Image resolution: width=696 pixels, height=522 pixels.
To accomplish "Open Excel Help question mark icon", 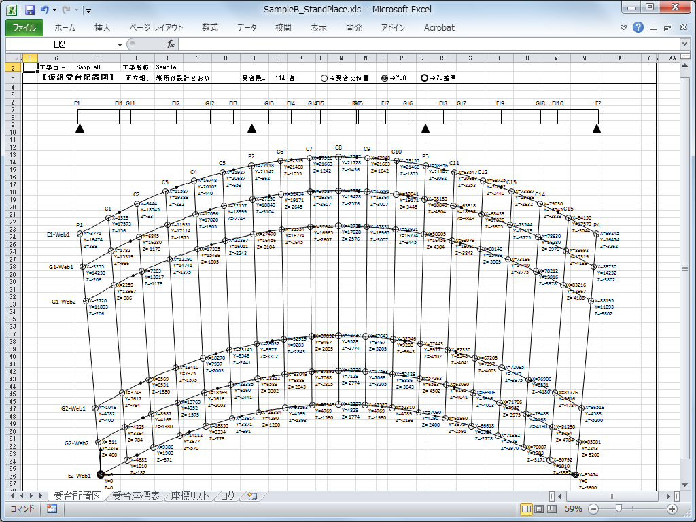I will pos(638,28).
